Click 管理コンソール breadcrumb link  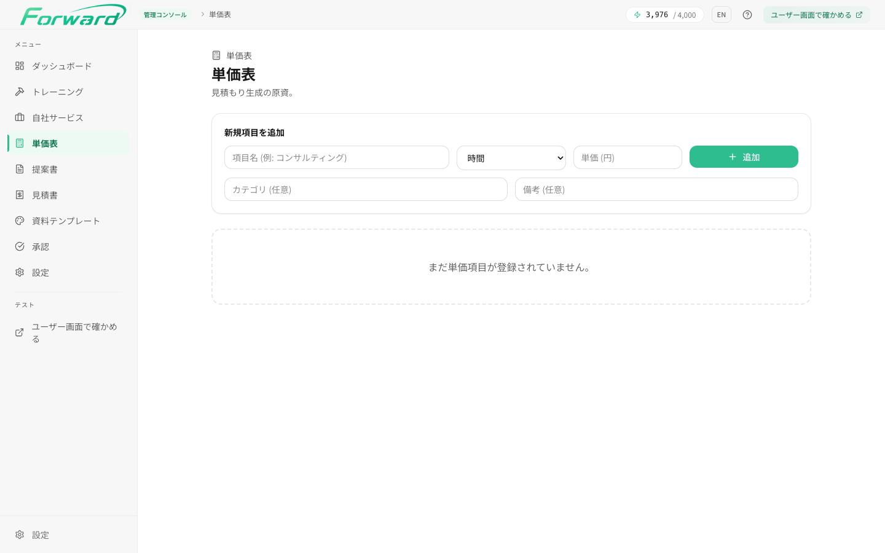tap(165, 15)
